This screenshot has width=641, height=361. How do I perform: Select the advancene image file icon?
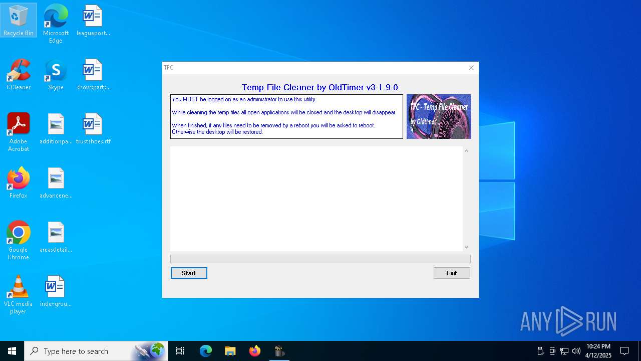(56, 183)
